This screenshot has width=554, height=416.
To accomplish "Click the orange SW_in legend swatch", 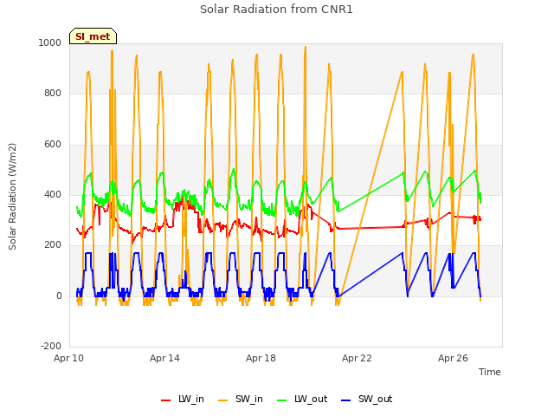I will [223, 400].
